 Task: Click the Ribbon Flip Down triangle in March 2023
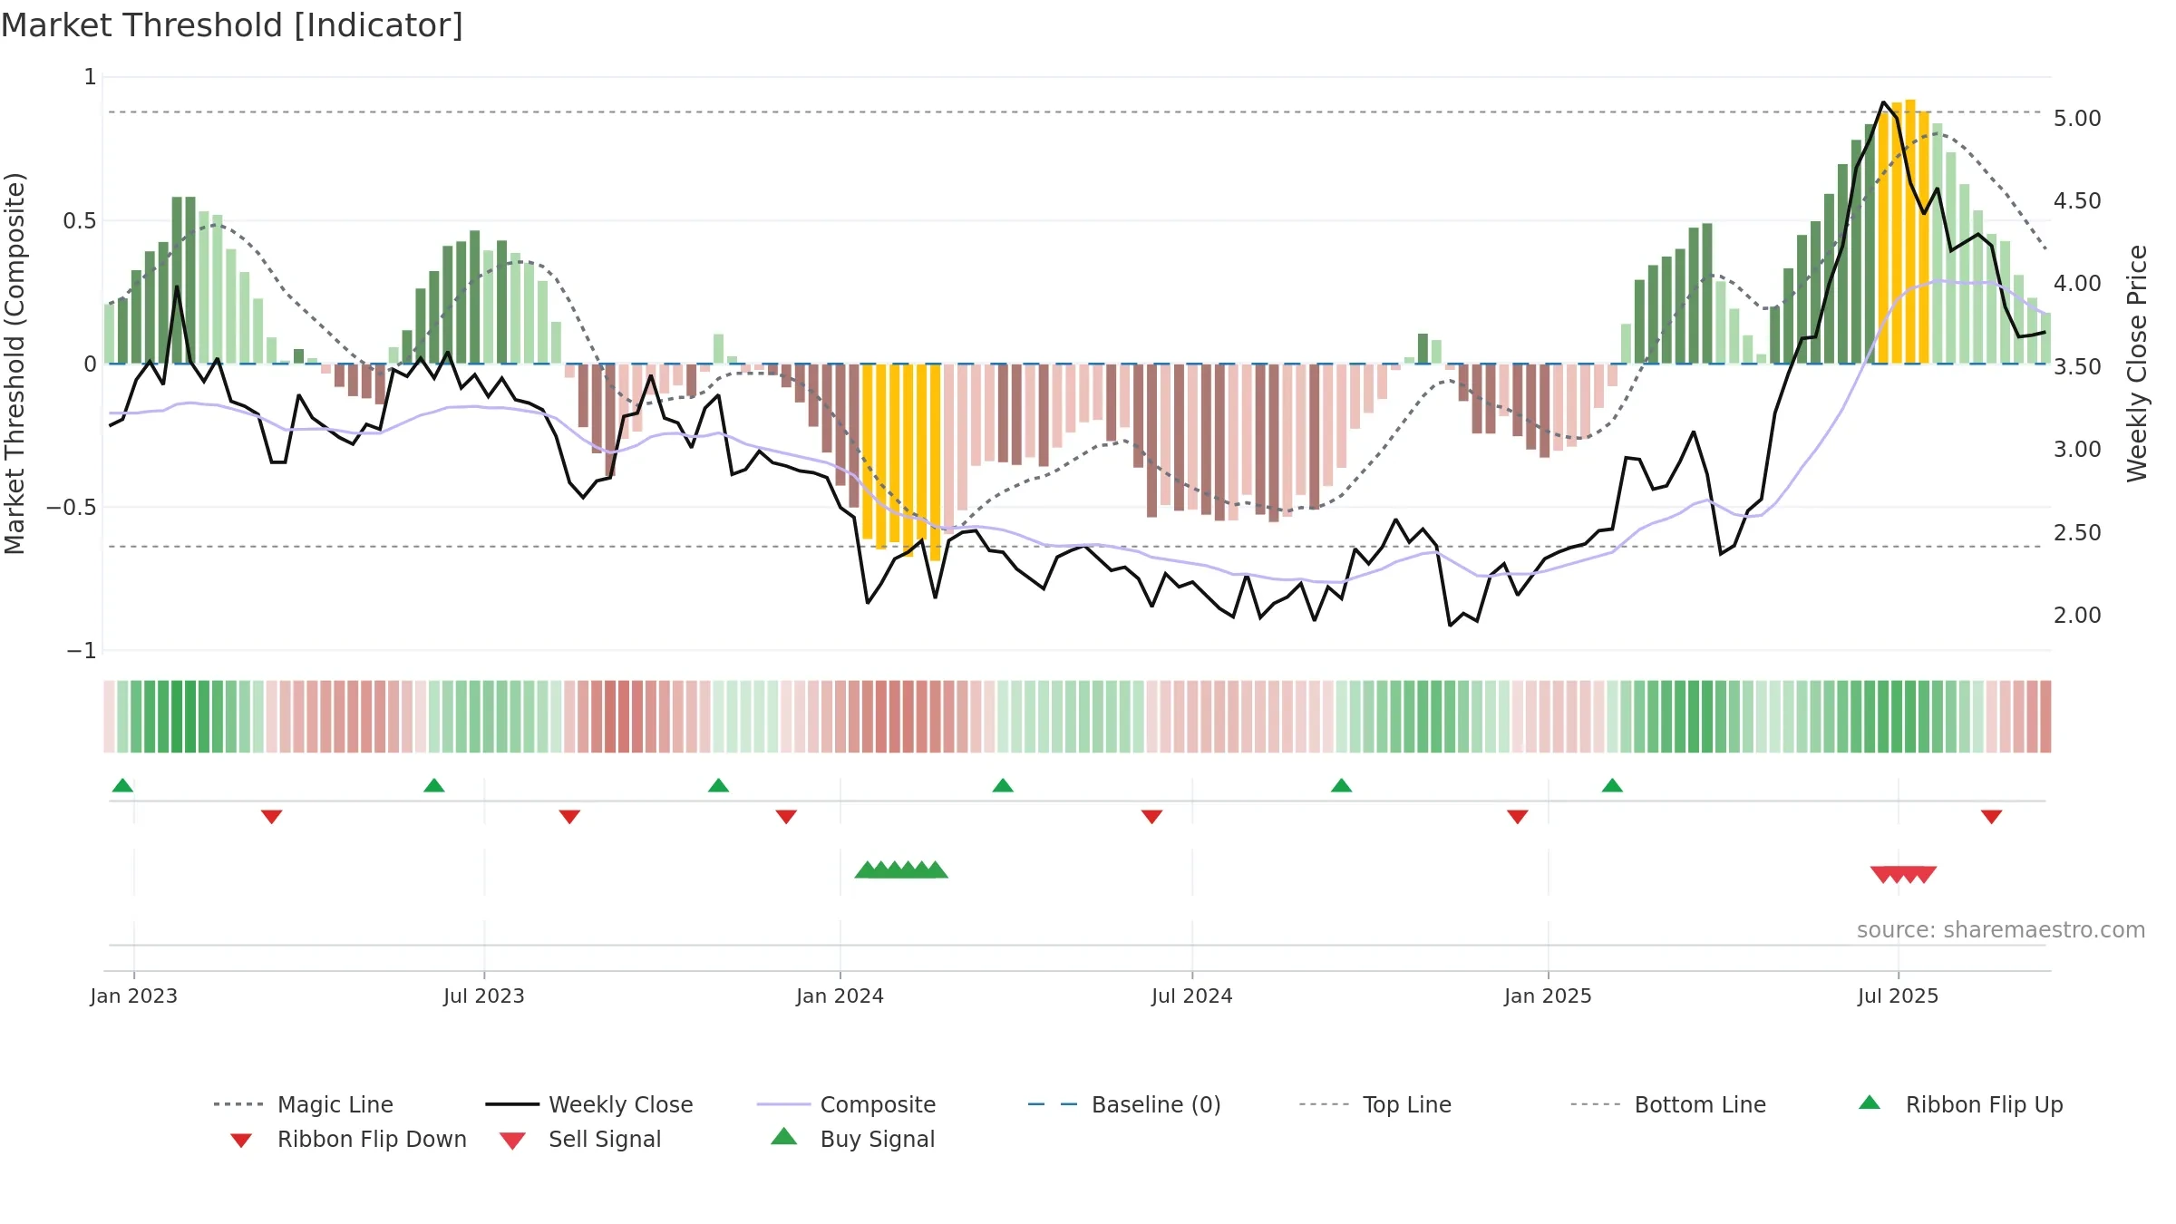point(271,817)
